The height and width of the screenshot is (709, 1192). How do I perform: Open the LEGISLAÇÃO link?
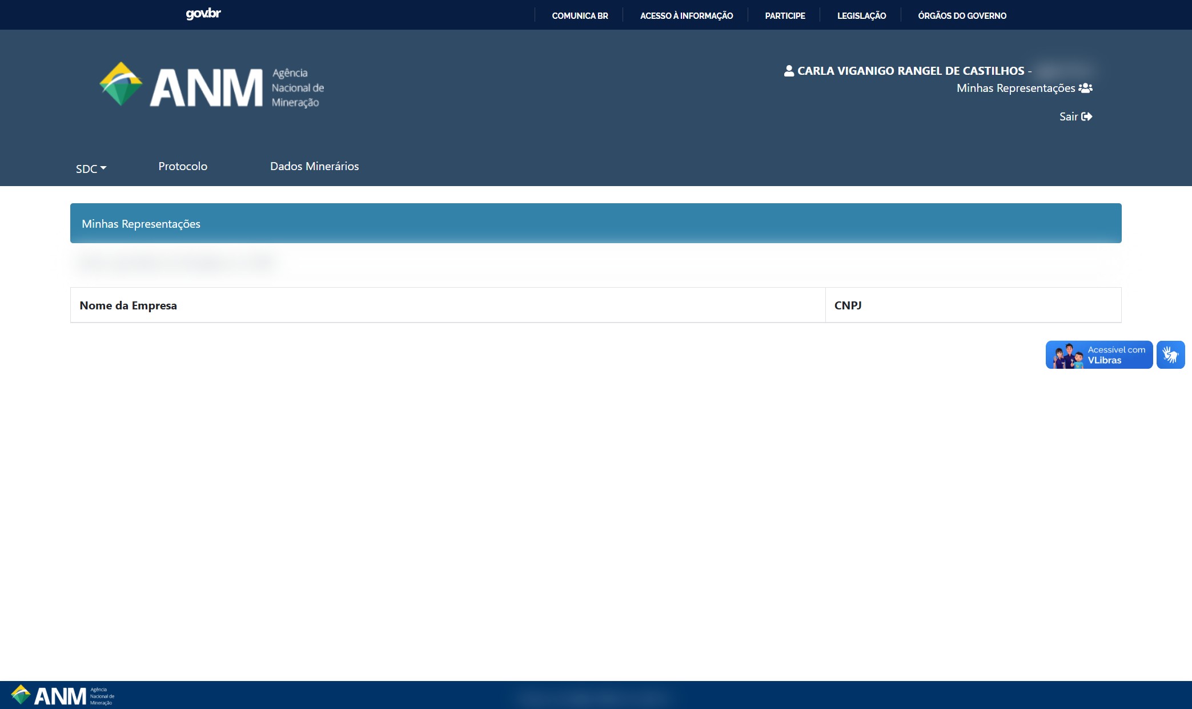pyautogui.click(x=862, y=16)
